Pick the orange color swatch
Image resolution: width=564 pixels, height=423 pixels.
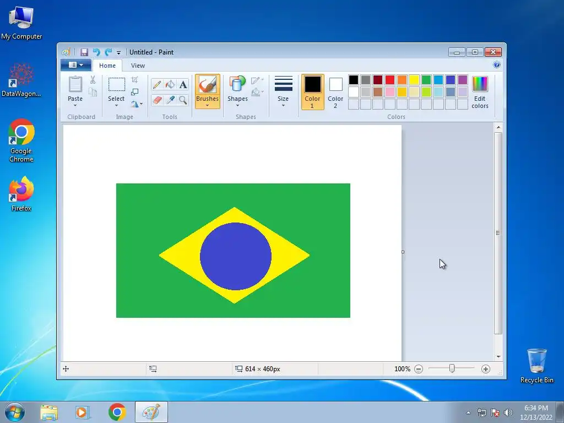402,79
